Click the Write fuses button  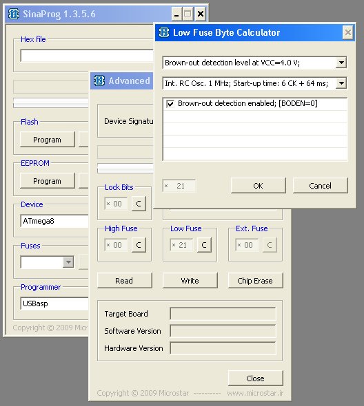[x=190, y=281]
